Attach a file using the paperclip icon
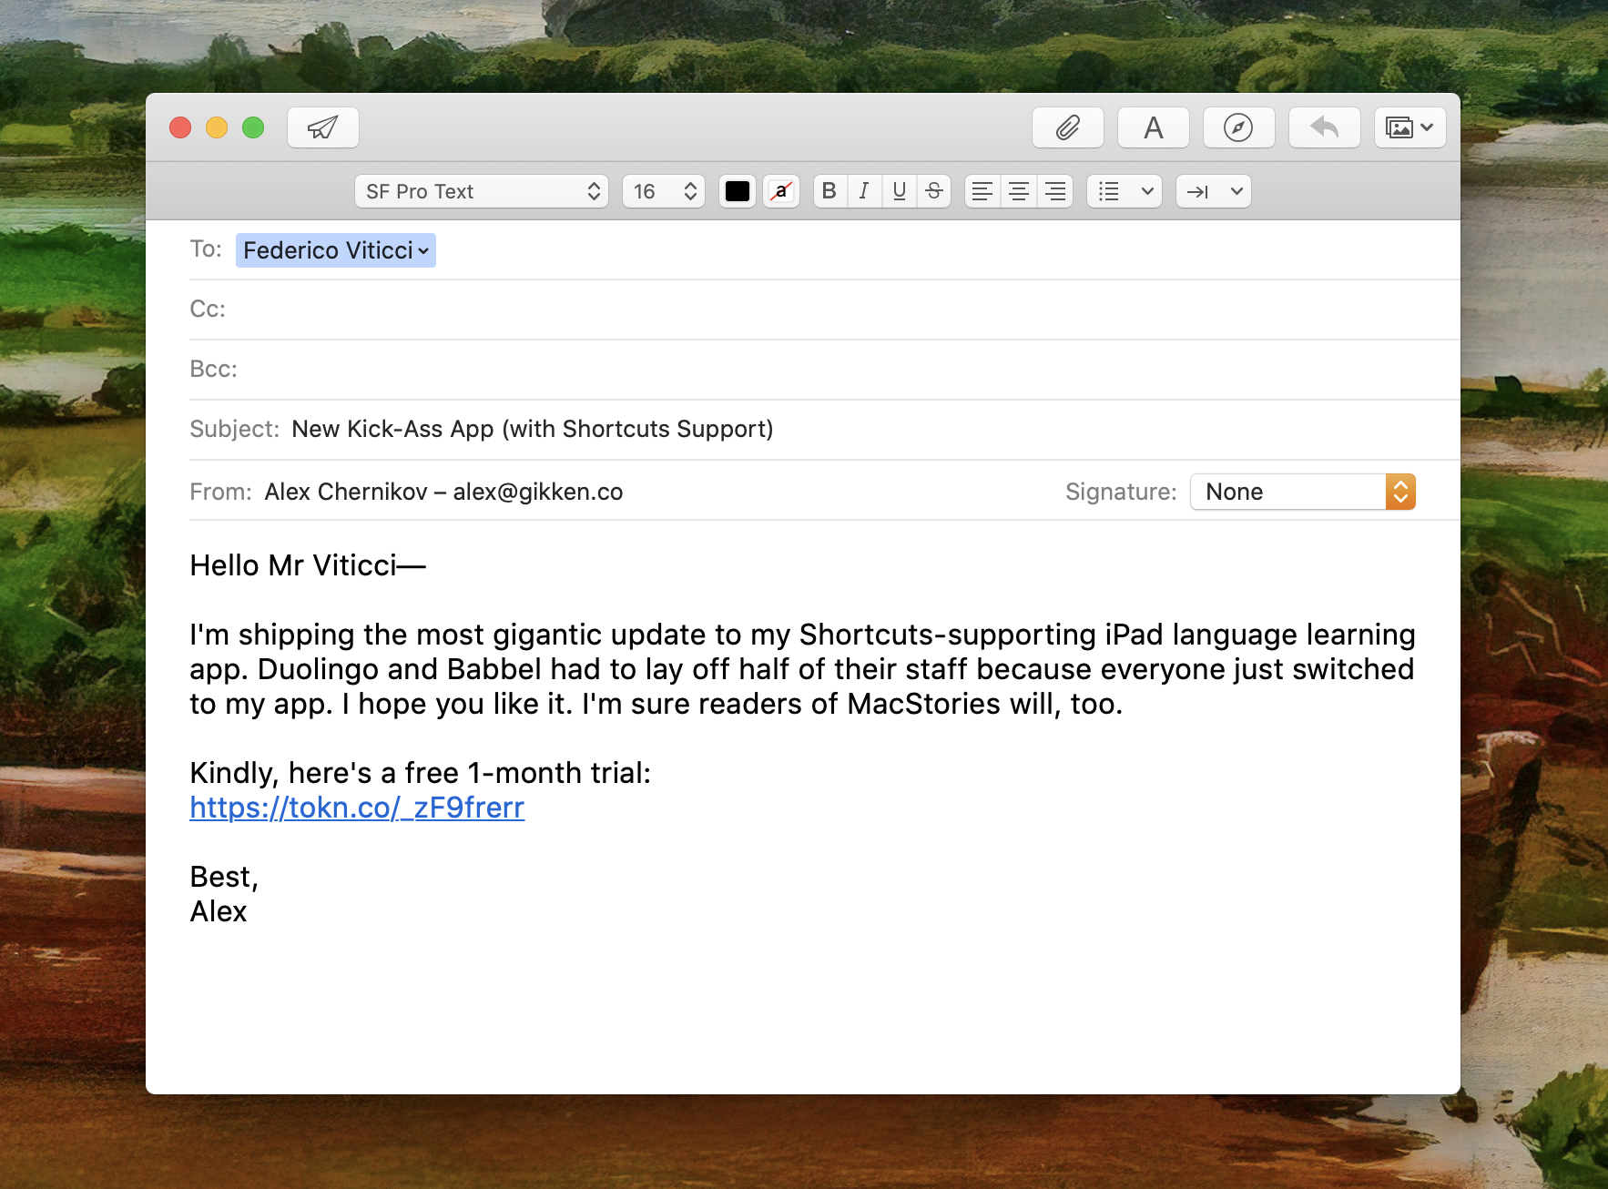Image resolution: width=1608 pixels, height=1189 pixels. tap(1068, 127)
